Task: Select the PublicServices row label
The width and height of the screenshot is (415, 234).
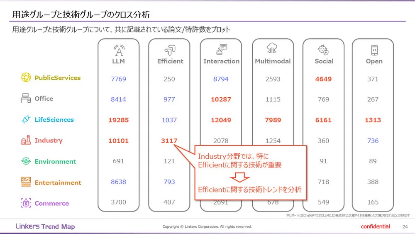Action: (x=58, y=78)
